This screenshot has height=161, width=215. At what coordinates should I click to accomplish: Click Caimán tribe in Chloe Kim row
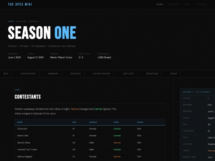point(117,129)
